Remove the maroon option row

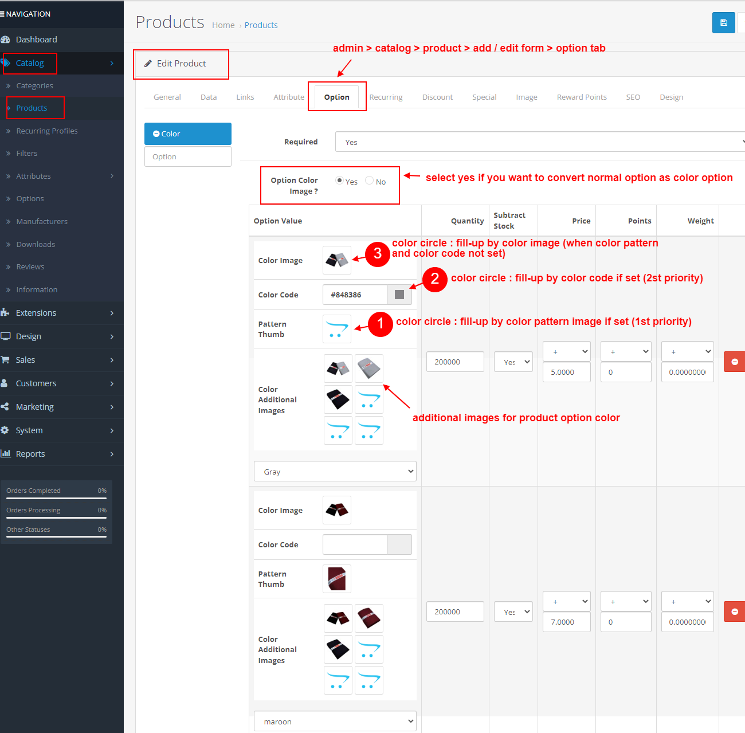click(x=735, y=612)
